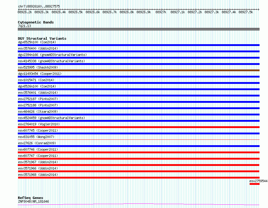
Task: Click the brown bar for nsv515995
Action: (139, 70)
